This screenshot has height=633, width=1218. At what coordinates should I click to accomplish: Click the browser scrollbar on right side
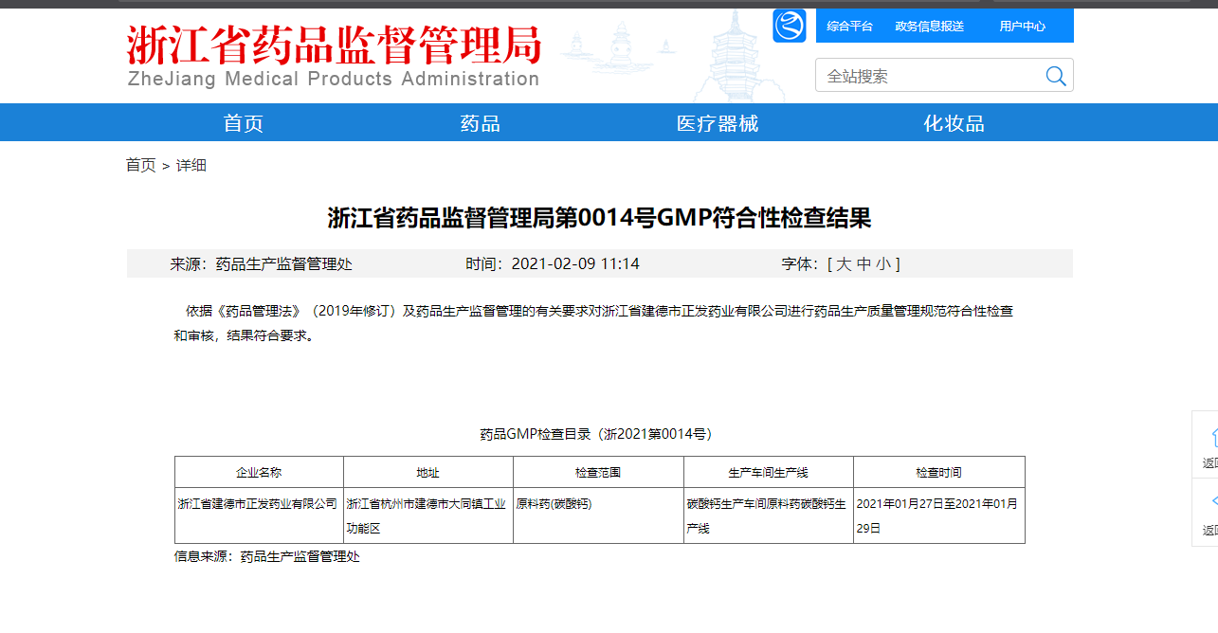pyautogui.click(x=1214, y=284)
